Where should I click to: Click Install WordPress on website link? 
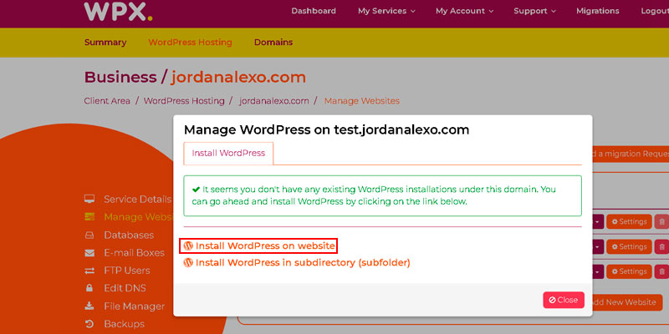pyautogui.click(x=265, y=245)
